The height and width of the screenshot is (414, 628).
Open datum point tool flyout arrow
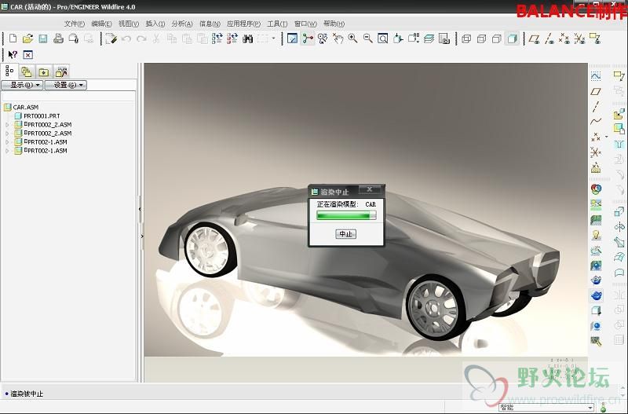(x=606, y=137)
